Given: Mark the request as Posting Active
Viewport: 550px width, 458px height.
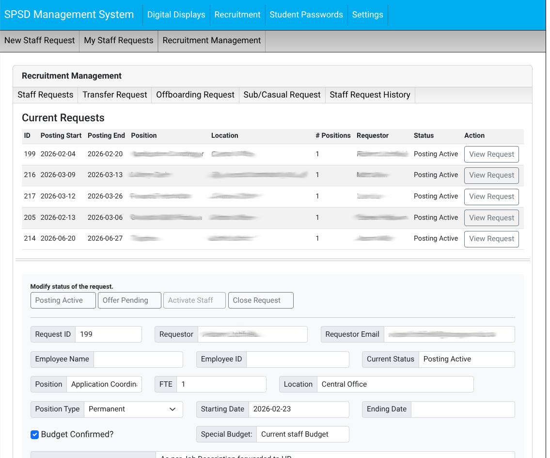Looking at the screenshot, I should click(63, 300).
